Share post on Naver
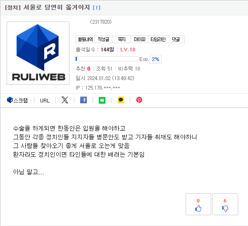 click(x=102, y=100)
